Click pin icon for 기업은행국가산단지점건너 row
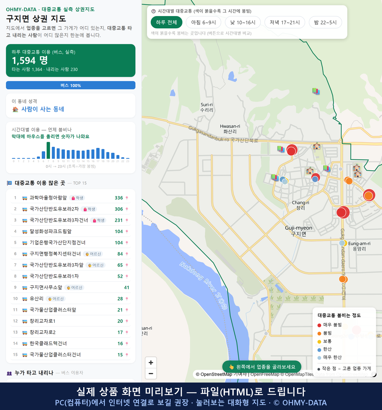The width and height of the screenshot is (382, 410). point(127,243)
